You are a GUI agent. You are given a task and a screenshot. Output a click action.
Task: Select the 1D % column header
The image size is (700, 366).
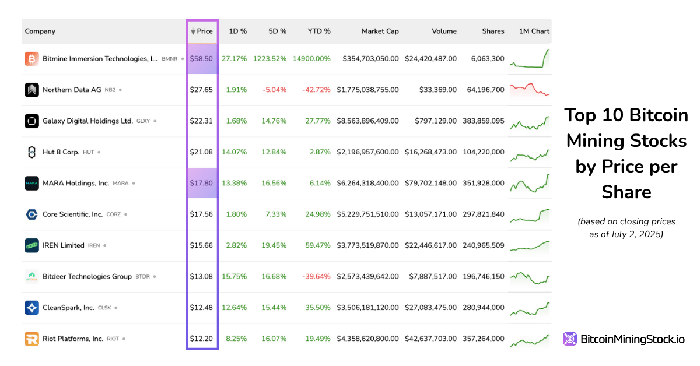click(237, 31)
